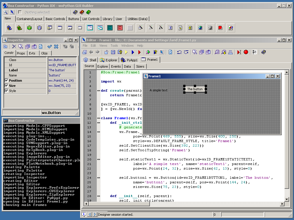Screen dimensions: 294x220
Task: Click the red triangle debug icon in Editor toolbar
Action: click(139, 52)
